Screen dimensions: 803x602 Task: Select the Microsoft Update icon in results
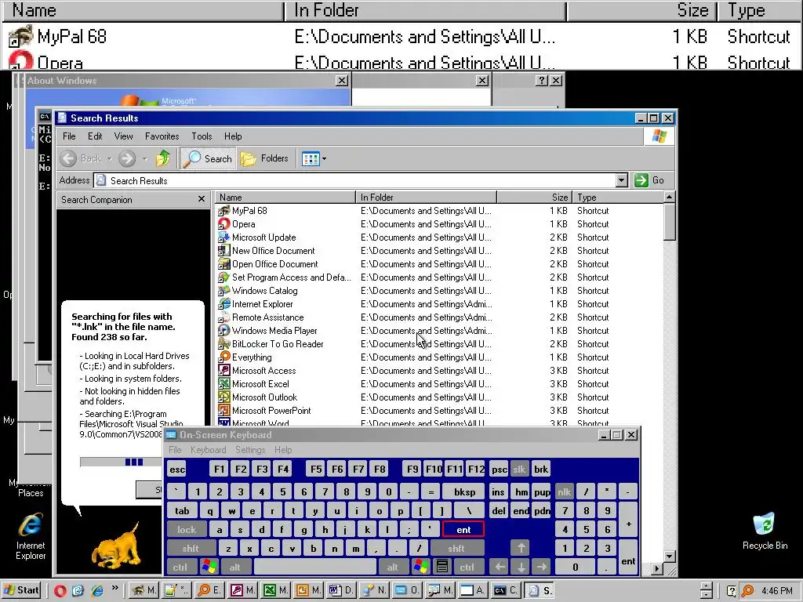click(x=223, y=237)
